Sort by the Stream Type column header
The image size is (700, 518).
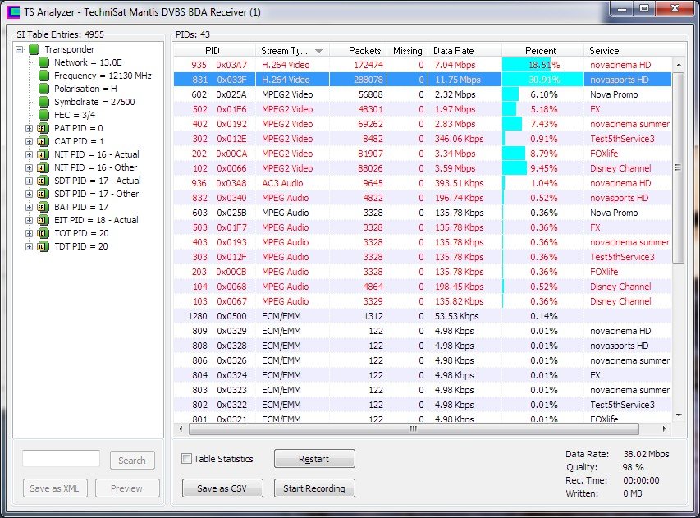point(291,51)
